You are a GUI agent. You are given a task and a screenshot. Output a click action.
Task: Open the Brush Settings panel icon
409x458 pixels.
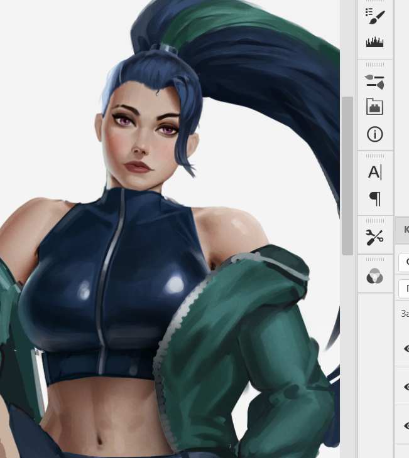pos(375,82)
